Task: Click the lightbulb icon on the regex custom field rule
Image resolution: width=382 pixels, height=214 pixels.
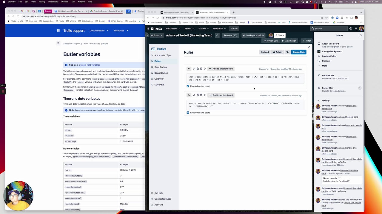Action: click(x=204, y=69)
